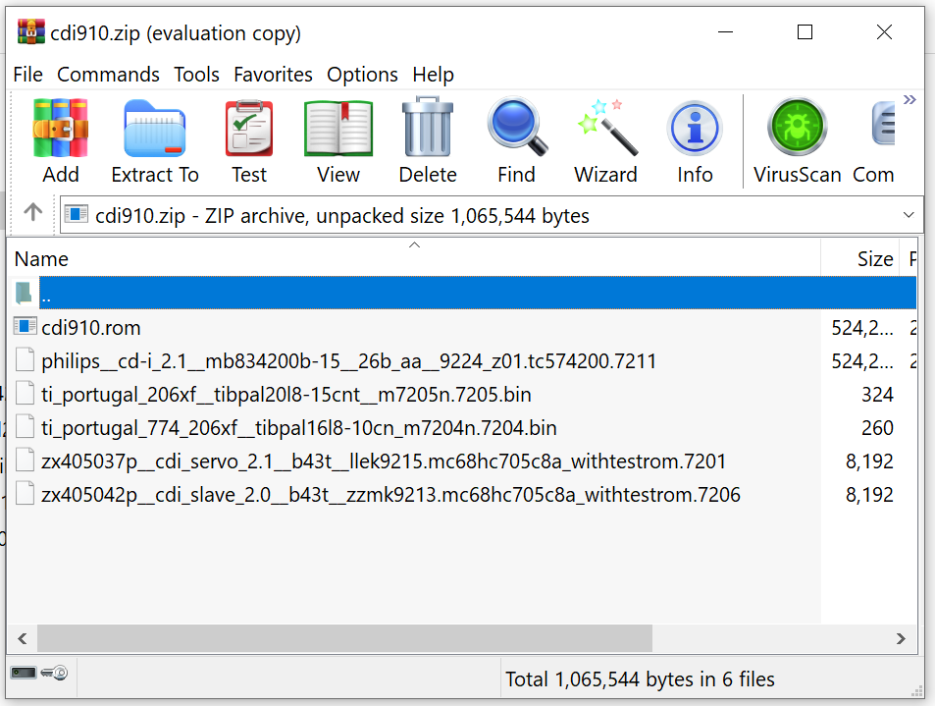The height and width of the screenshot is (706, 935).
Task: Open the Commands menu
Action: click(108, 75)
